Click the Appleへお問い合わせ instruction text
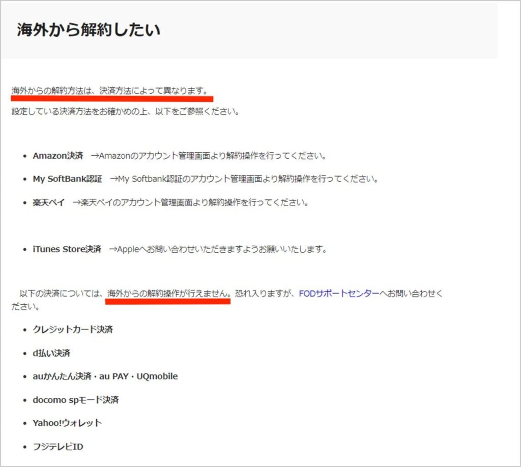 point(218,249)
